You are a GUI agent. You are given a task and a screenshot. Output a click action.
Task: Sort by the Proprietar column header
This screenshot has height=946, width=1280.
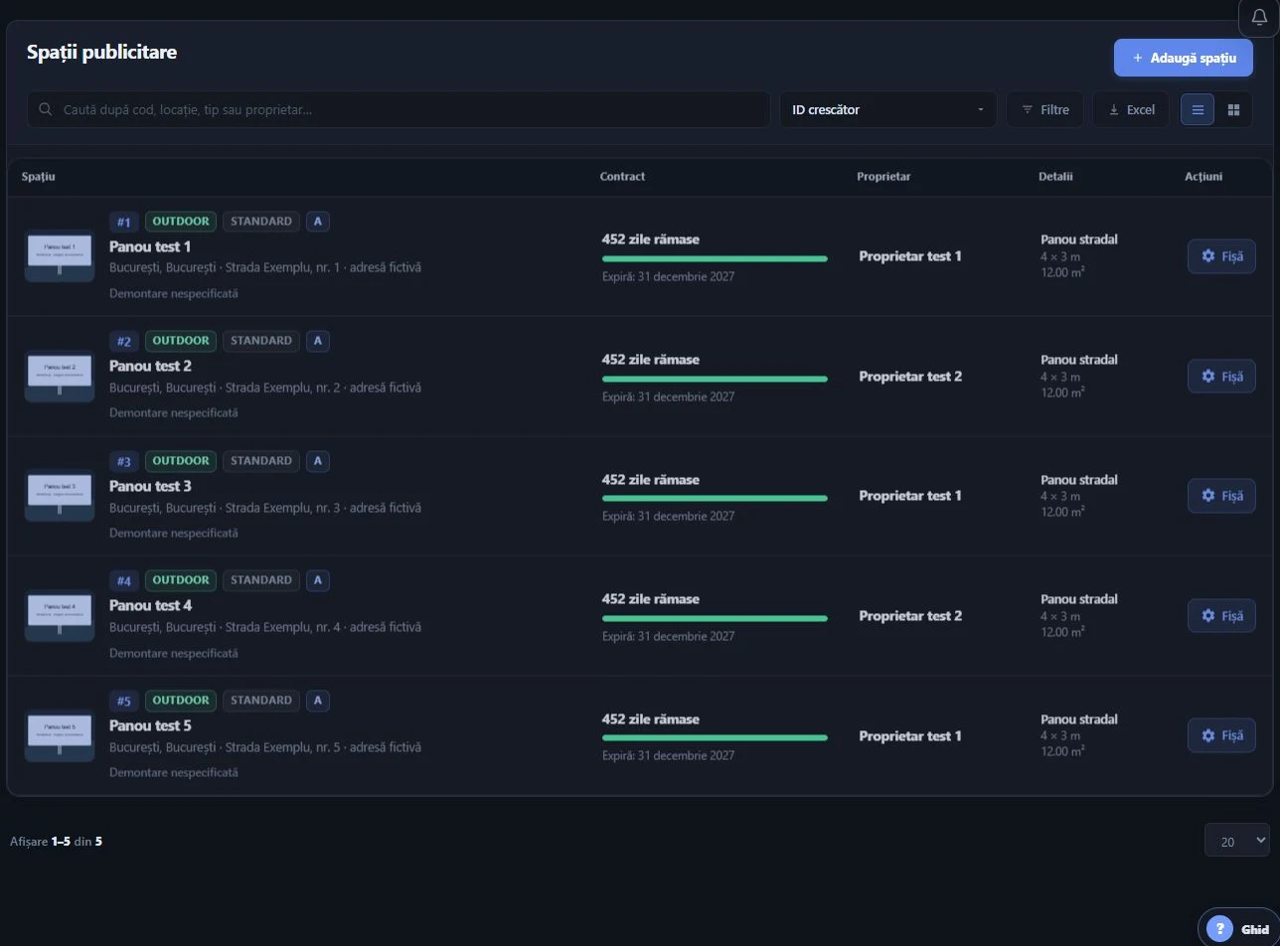pyautogui.click(x=883, y=177)
